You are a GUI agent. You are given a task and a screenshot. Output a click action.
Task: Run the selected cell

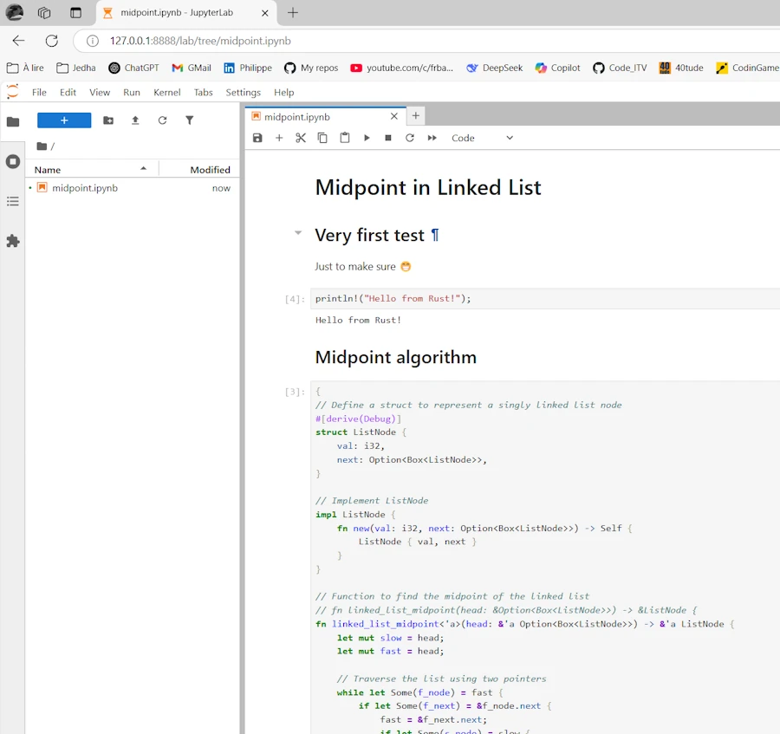[367, 138]
